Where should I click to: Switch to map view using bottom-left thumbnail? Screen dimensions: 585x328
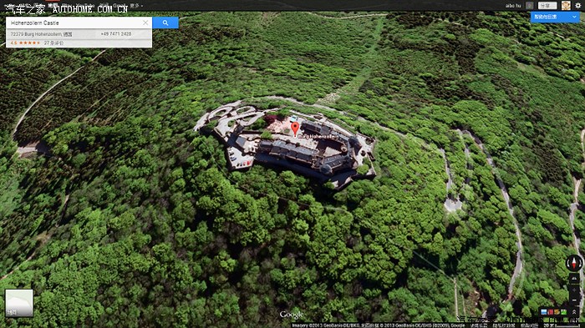point(19,303)
